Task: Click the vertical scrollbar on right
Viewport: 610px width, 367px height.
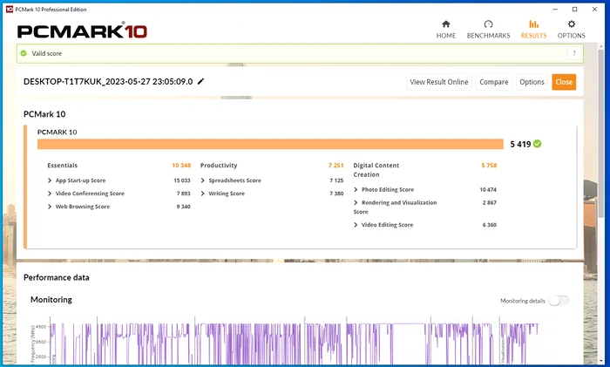Action: coord(601,133)
